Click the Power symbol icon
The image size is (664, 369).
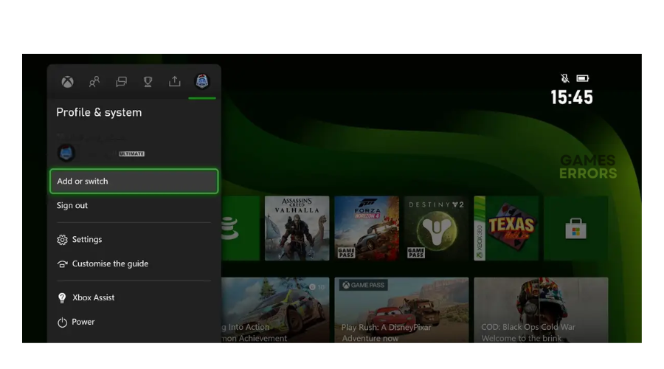(x=62, y=323)
